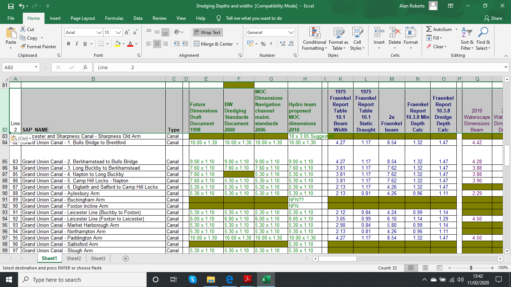Open fill color picker dropdown
Viewport: 511px width, 287px height.
tap(123, 44)
